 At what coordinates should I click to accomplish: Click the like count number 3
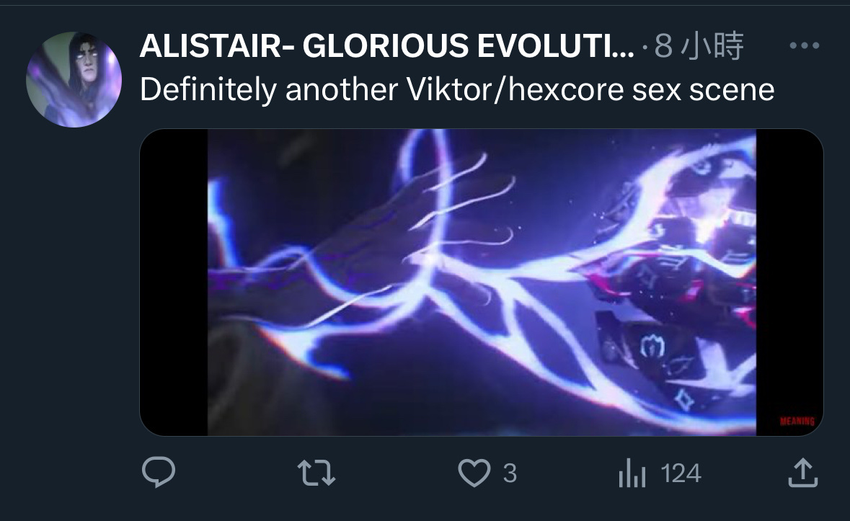coord(510,473)
